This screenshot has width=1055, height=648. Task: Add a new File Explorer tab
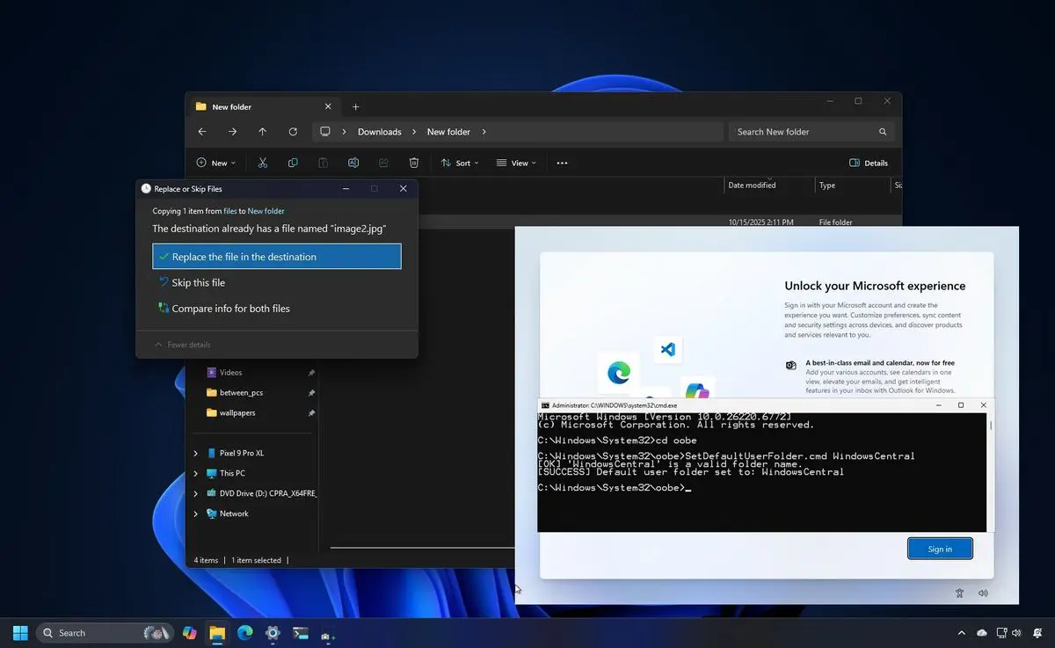tap(355, 106)
